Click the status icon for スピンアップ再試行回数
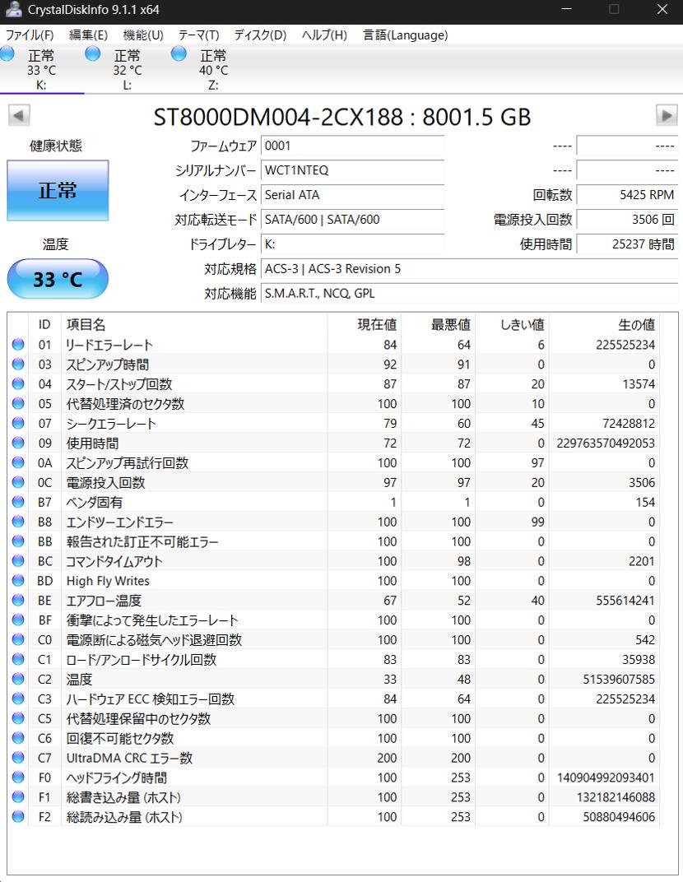The height and width of the screenshot is (882, 683). [18, 462]
